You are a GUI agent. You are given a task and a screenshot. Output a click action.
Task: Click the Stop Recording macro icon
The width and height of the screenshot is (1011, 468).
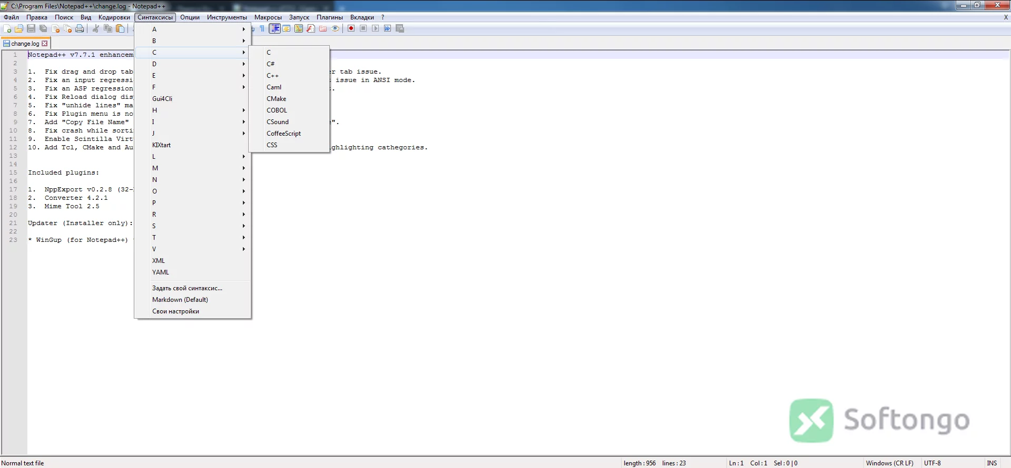point(363,29)
